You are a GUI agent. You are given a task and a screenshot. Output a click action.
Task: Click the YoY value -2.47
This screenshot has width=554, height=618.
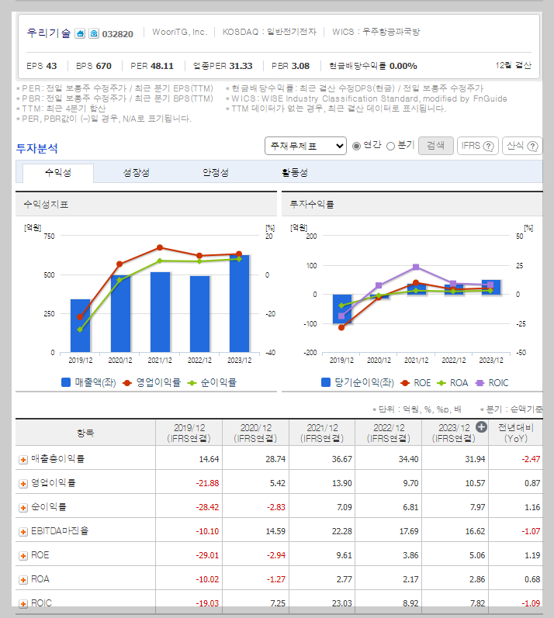tap(531, 459)
